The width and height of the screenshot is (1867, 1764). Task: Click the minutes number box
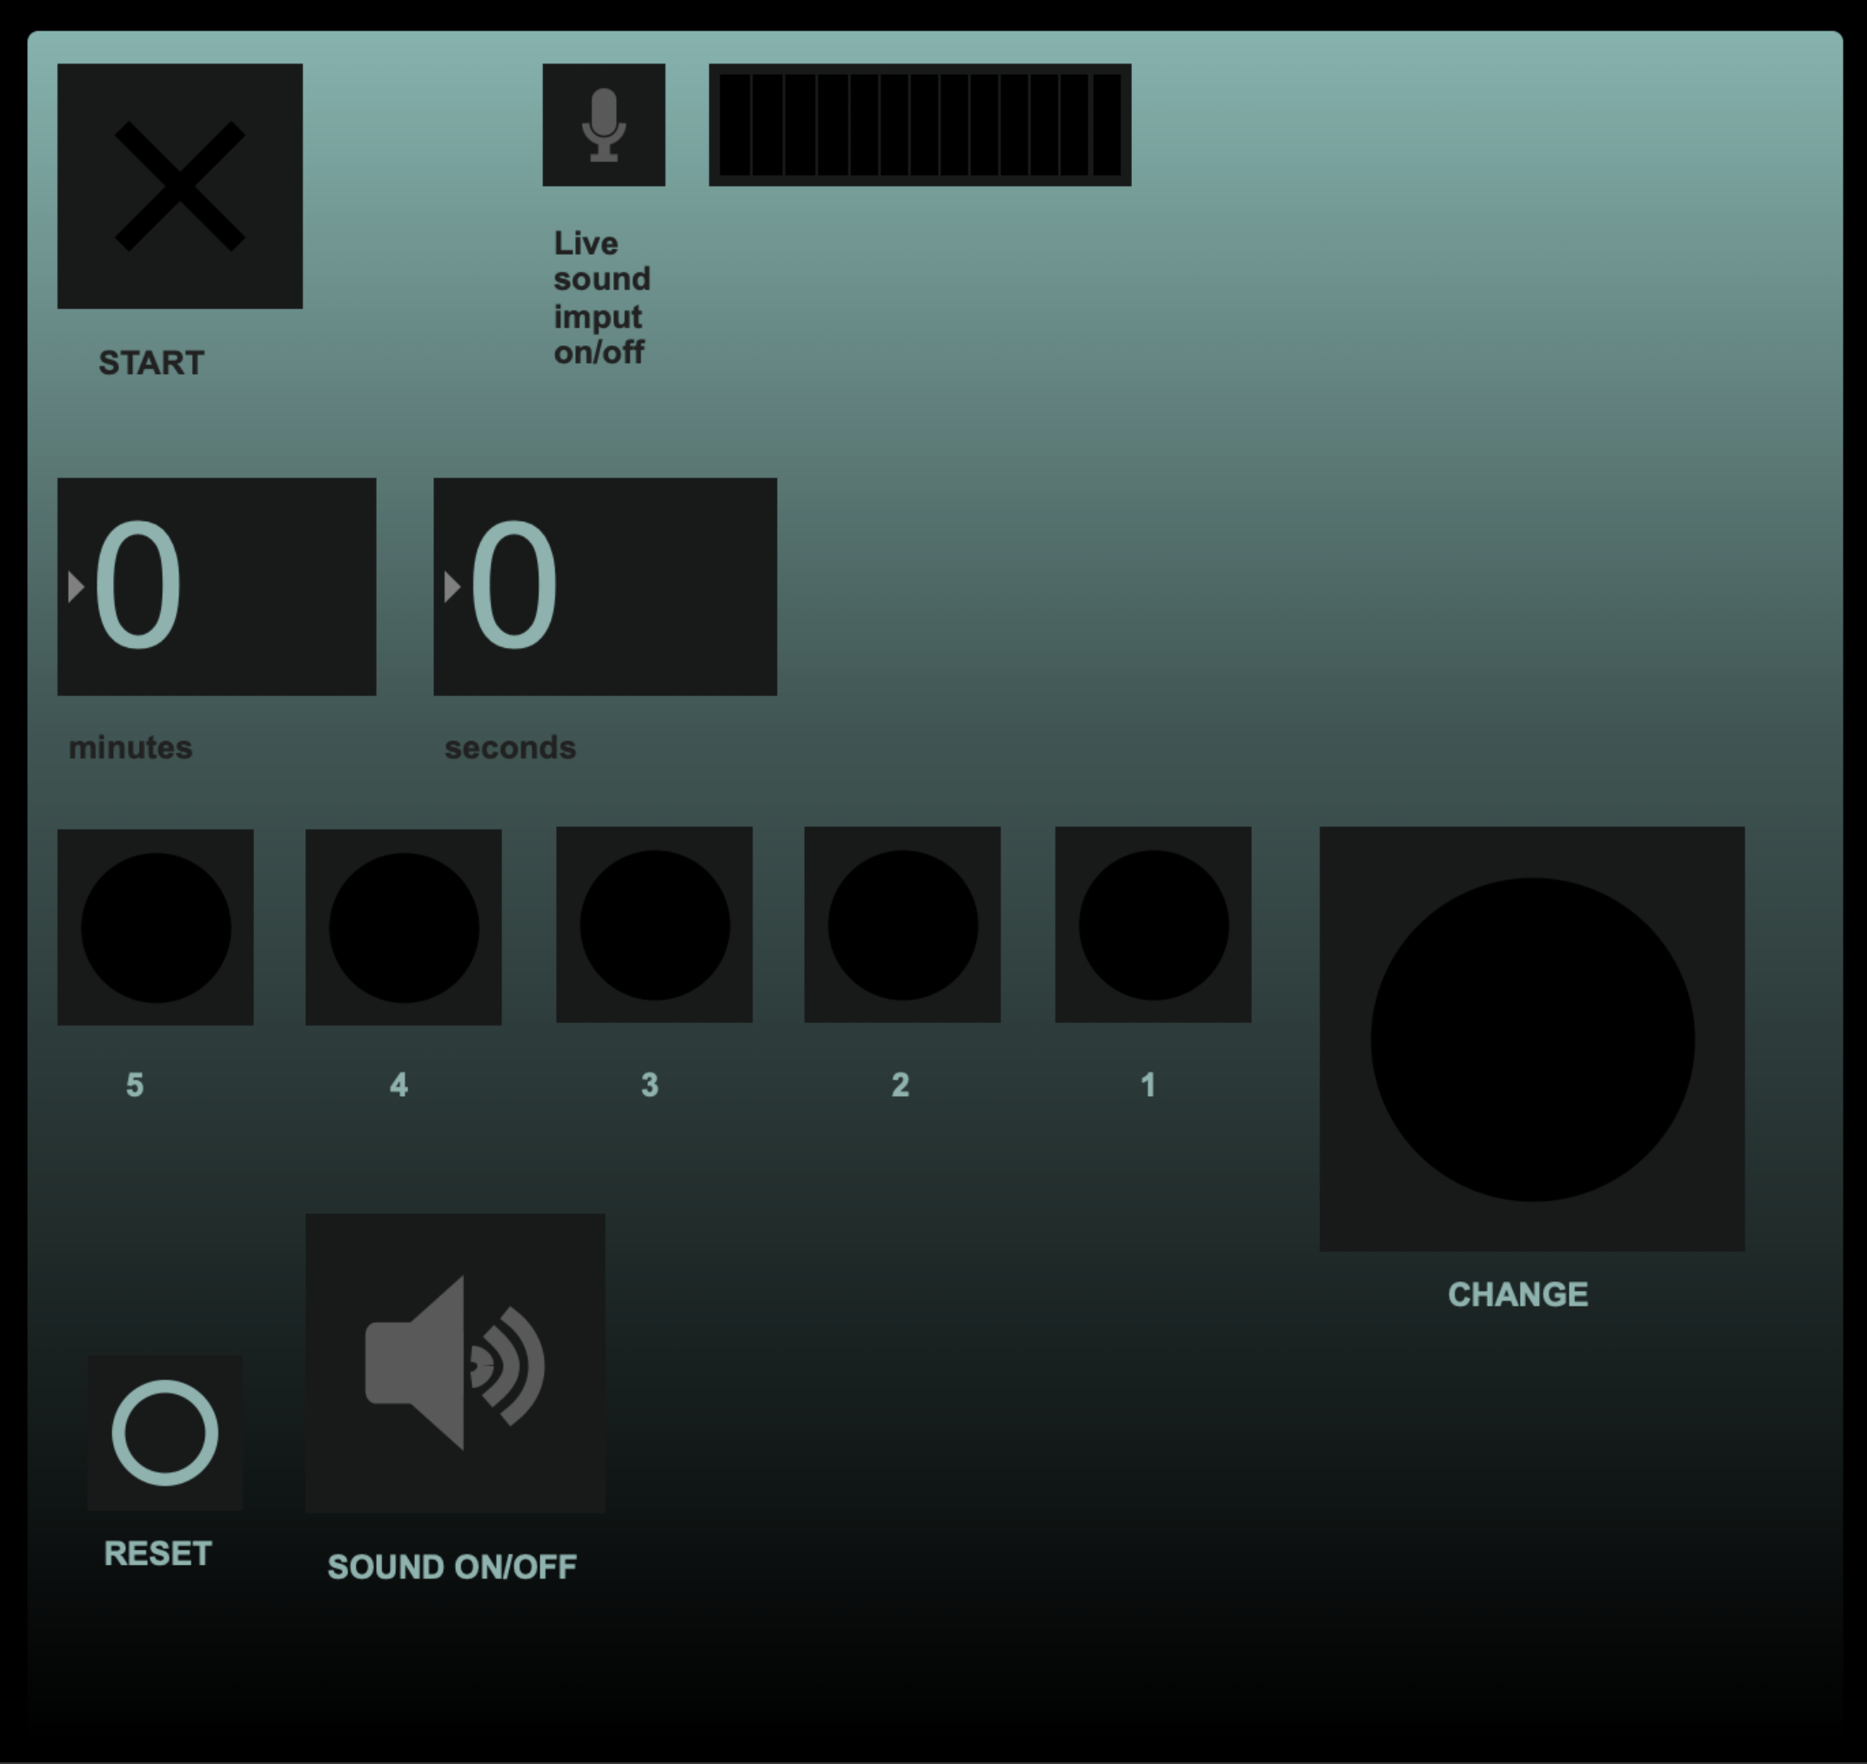217,587
